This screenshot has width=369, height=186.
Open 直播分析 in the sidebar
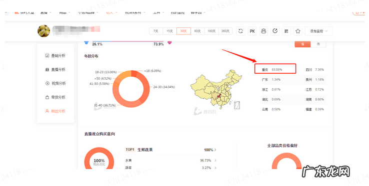(55, 69)
